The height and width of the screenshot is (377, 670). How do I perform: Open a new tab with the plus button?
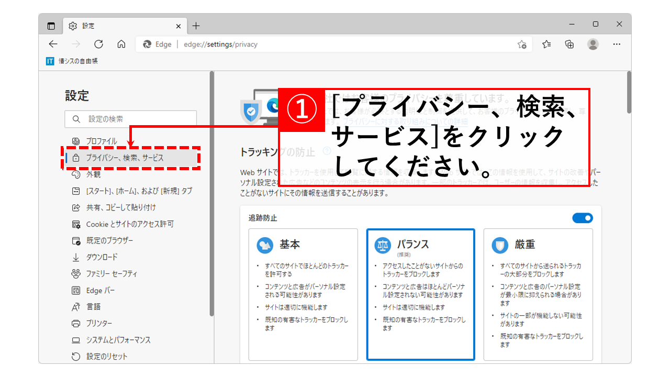(x=196, y=25)
